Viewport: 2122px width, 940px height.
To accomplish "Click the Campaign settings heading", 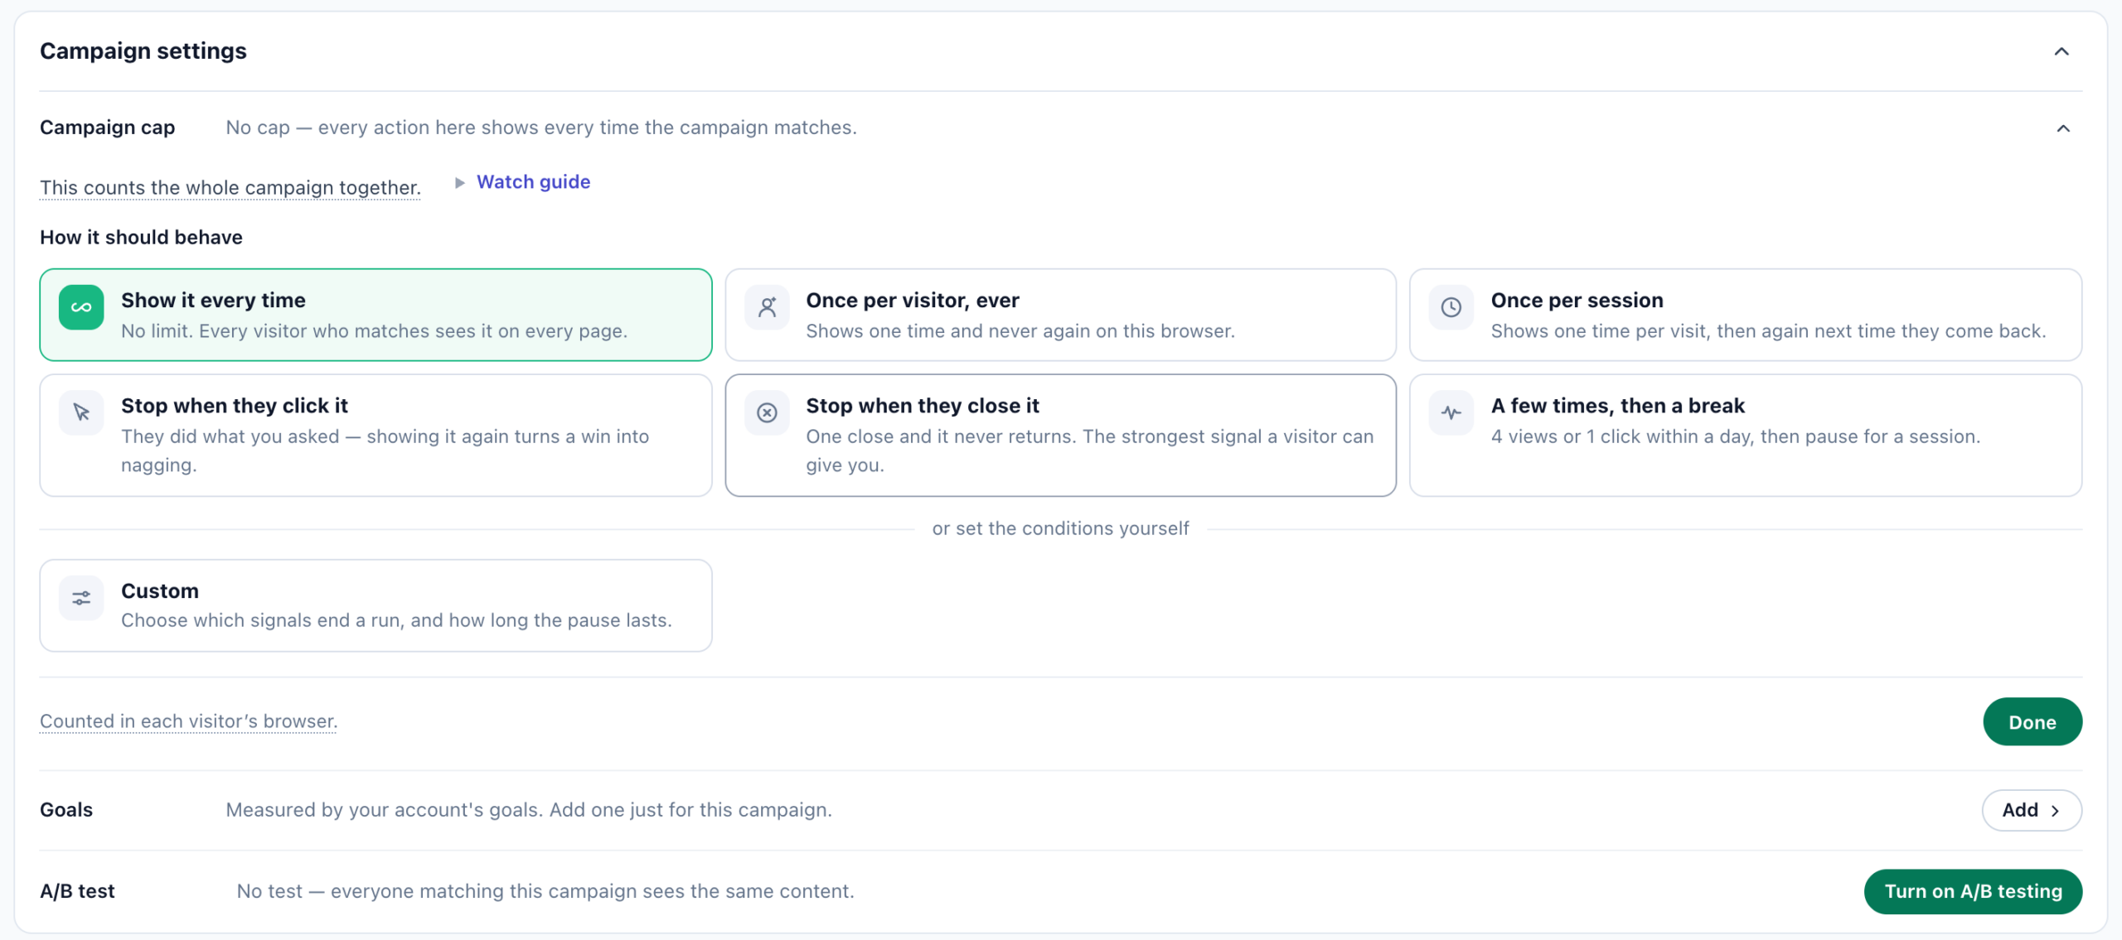I will tap(143, 51).
